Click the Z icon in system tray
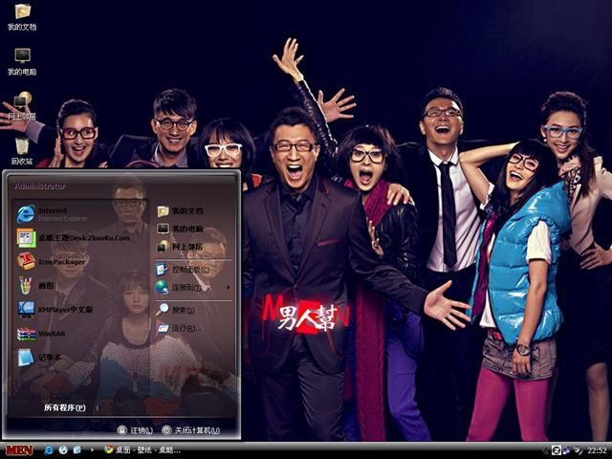The width and height of the screenshot is (612, 459). click(557, 450)
